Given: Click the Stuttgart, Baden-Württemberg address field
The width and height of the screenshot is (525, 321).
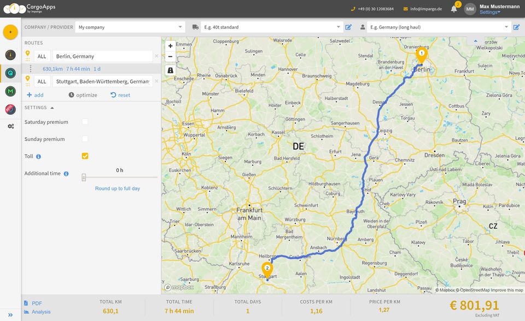Looking at the screenshot, I should click(x=102, y=81).
